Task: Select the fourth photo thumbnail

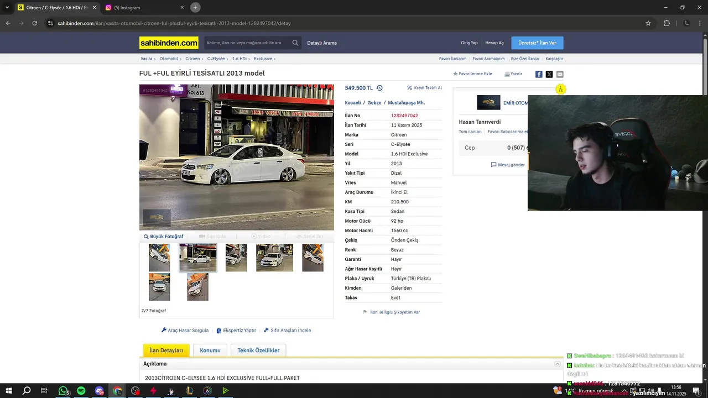Action: [x=274, y=258]
